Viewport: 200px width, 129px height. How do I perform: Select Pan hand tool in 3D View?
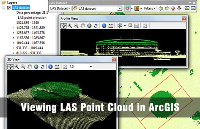[30, 67]
